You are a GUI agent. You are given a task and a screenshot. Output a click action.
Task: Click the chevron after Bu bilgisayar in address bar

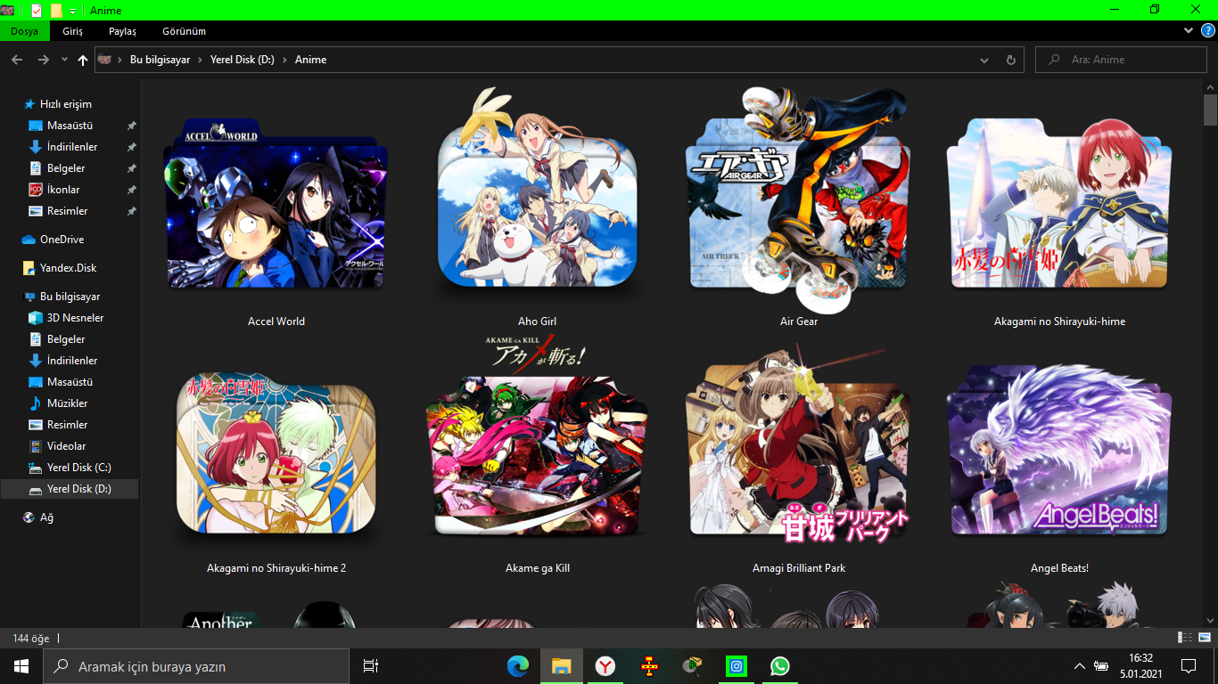[x=200, y=60]
